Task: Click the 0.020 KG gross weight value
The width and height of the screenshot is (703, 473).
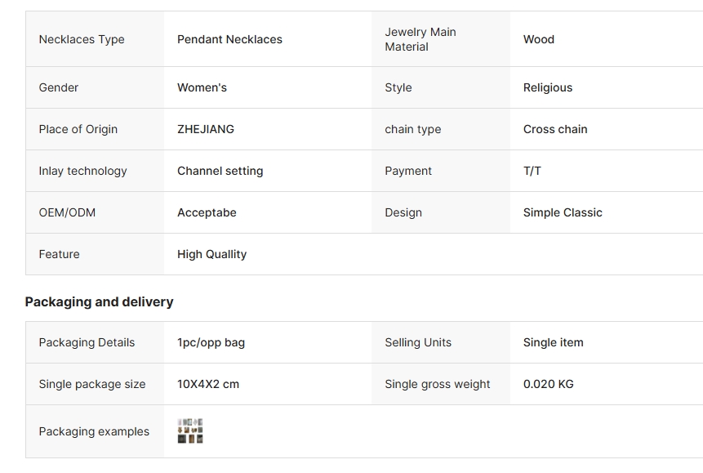Action: (548, 384)
